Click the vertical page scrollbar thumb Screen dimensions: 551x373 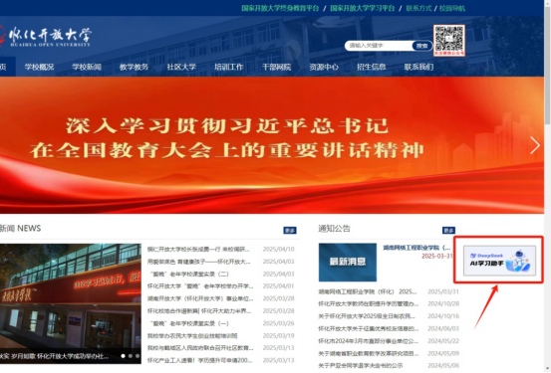point(547,65)
